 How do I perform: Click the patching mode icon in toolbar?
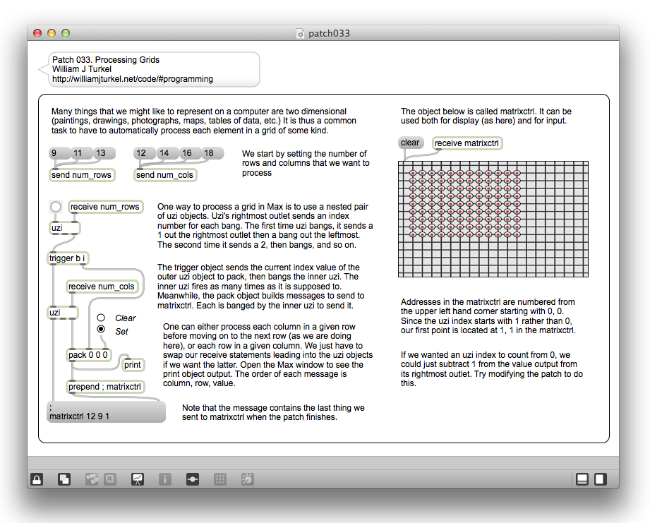pyautogui.click(x=192, y=479)
